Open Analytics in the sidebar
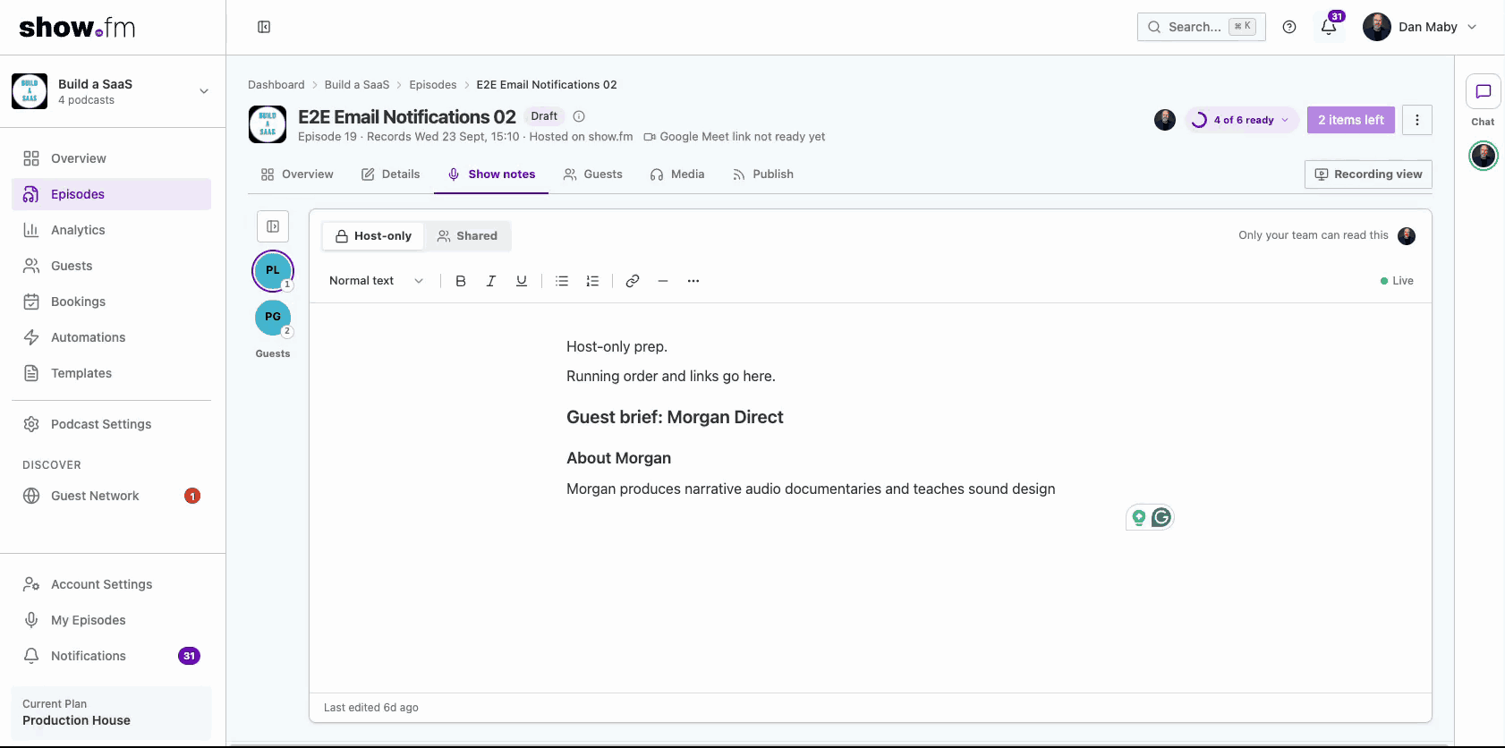 tap(112, 230)
